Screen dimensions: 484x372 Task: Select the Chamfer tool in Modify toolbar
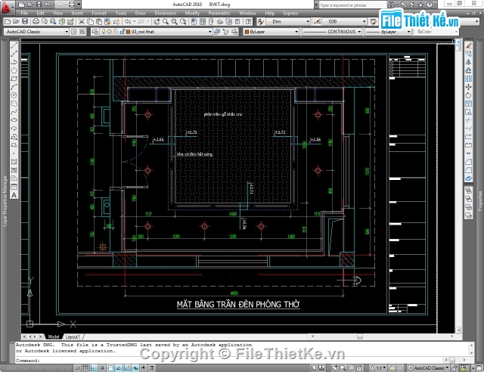[469, 162]
